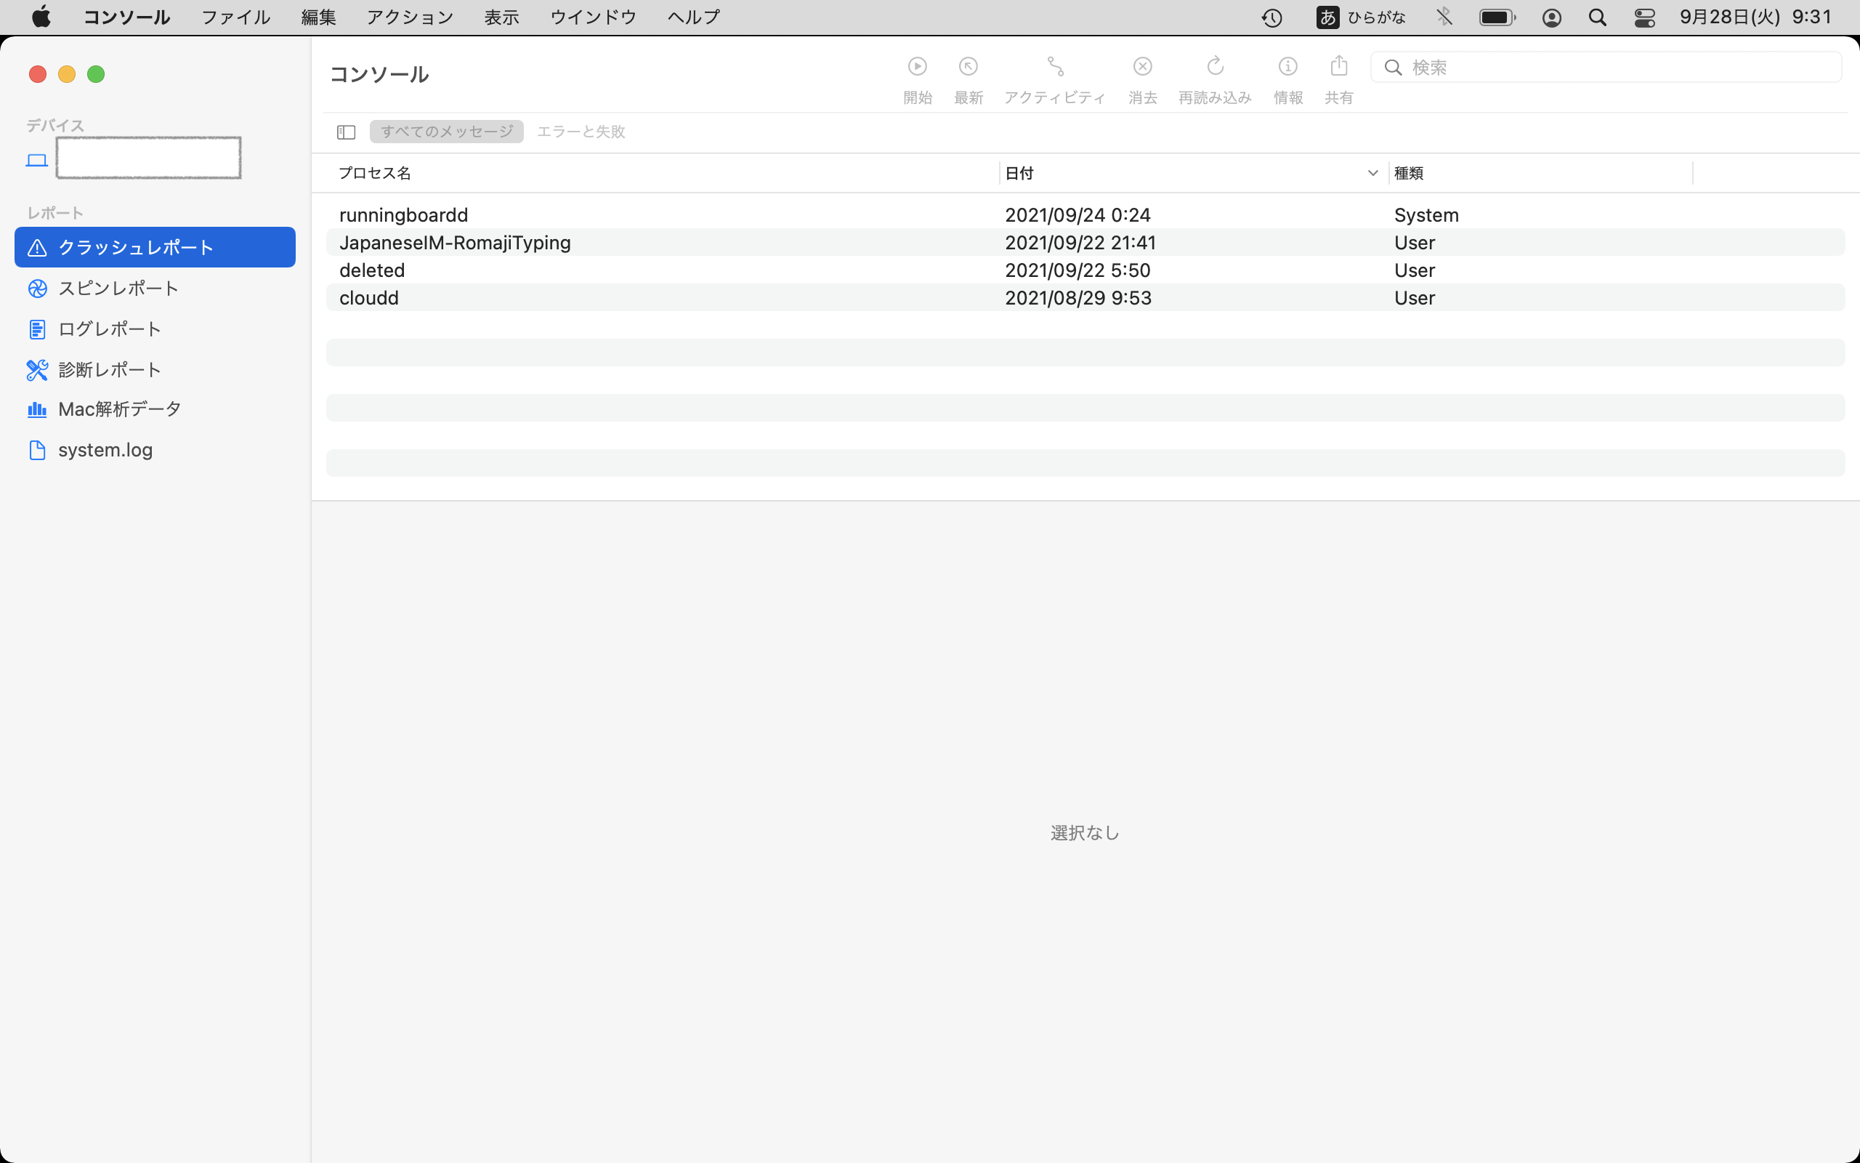The width and height of the screenshot is (1860, 1163).
Task: Open the ひらがな input source menu
Action: pos(1360,17)
